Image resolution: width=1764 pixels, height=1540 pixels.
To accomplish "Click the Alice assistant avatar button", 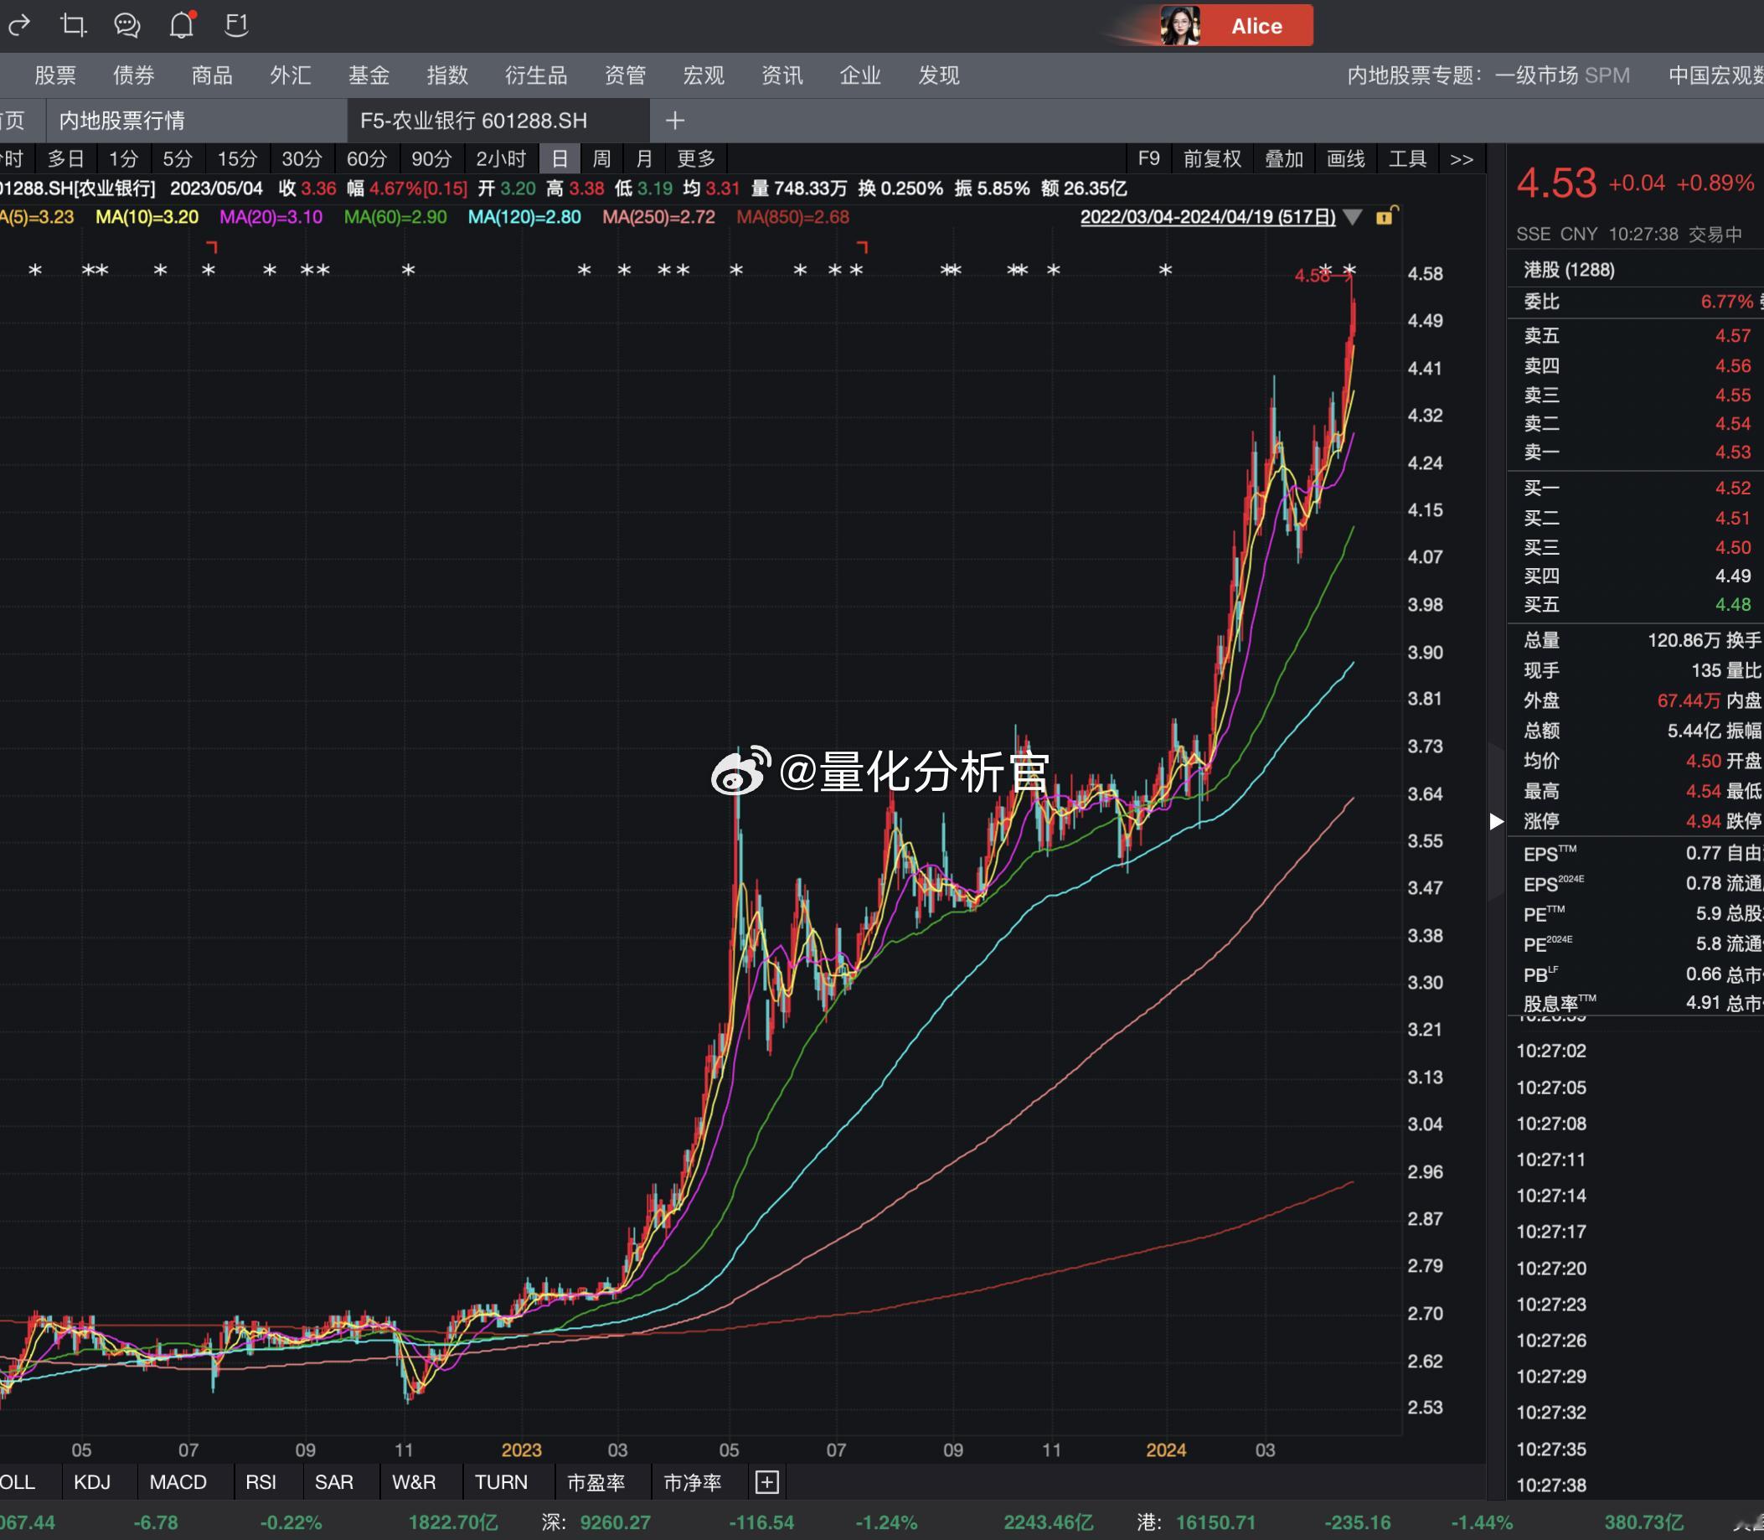I will pos(1235,25).
